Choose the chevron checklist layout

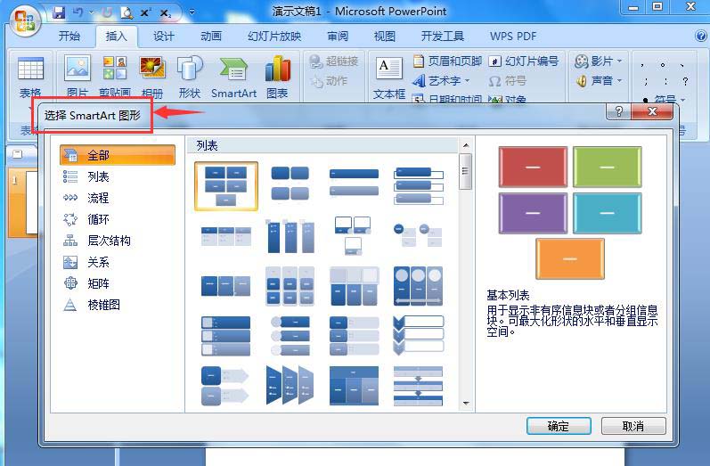[419, 336]
